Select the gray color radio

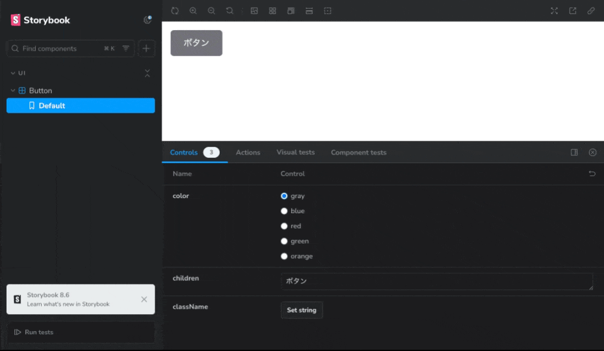tap(284, 196)
